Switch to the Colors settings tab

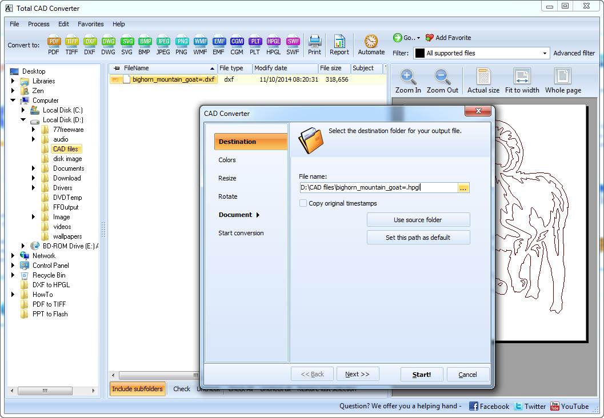[227, 160]
